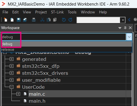
Task: Open the ST-Link menu
Action: 57,12
